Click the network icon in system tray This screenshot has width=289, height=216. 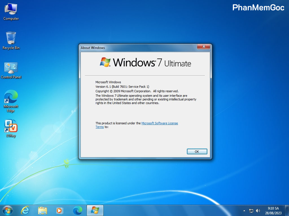(251, 211)
